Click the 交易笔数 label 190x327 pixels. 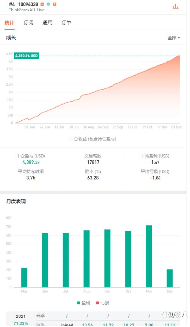click(93, 156)
